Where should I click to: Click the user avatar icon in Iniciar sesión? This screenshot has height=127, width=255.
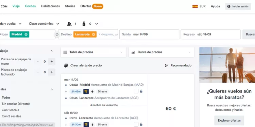tap(229, 6)
